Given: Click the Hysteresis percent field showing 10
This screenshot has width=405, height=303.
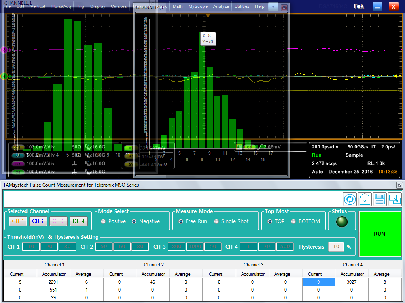Looking at the screenshot, I should [x=336, y=247].
